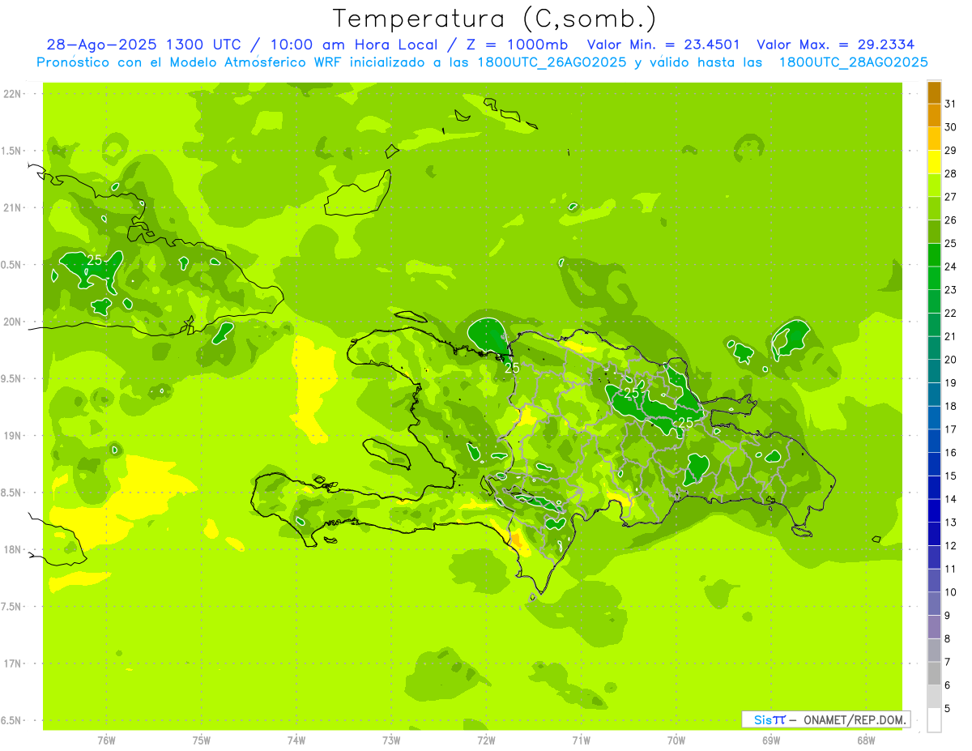Click the '16' value on the color legend
This screenshot has width=972, height=751.
coord(950,453)
